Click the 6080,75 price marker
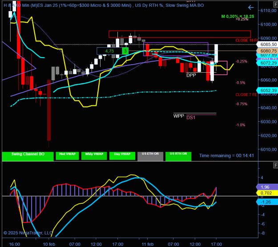 pyautogui.click(x=268, y=51)
